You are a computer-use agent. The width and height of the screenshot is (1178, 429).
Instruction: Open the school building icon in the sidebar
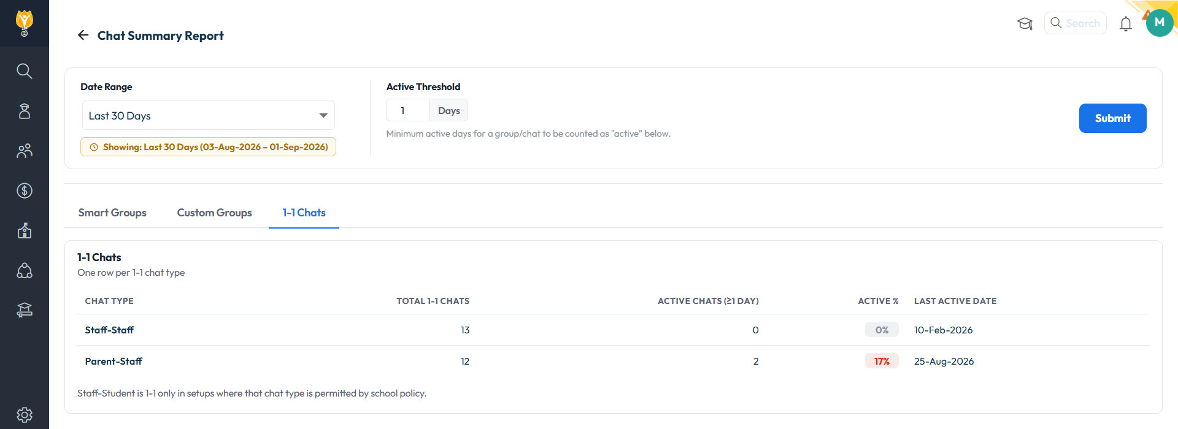tap(25, 230)
